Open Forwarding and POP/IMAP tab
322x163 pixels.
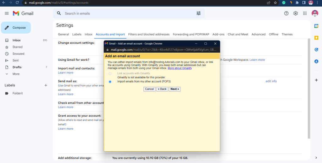(191, 34)
